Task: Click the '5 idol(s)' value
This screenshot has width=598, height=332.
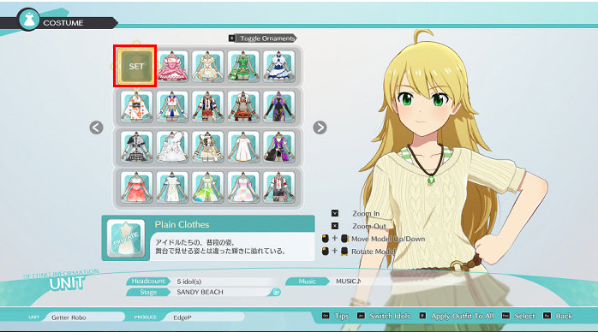Action: pos(189,282)
